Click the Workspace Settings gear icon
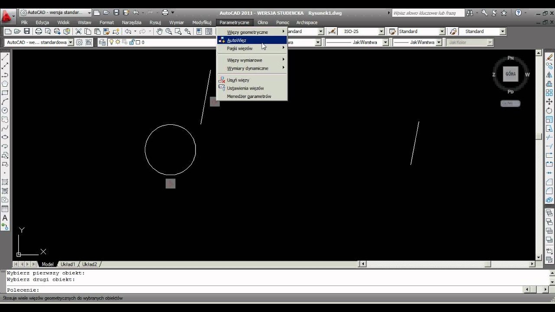The image size is (555, 312). [x=79, y=42]
